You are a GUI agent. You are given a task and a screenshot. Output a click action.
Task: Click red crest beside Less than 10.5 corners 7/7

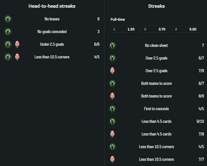(x=112, y=159)
